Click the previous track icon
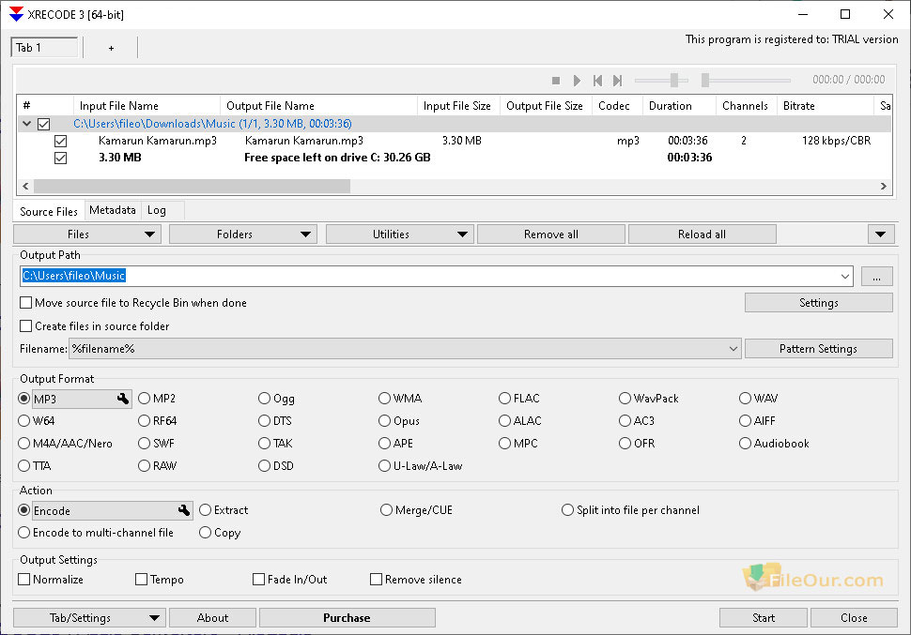Viewport: 911px width, 635px height. [597, 81]
